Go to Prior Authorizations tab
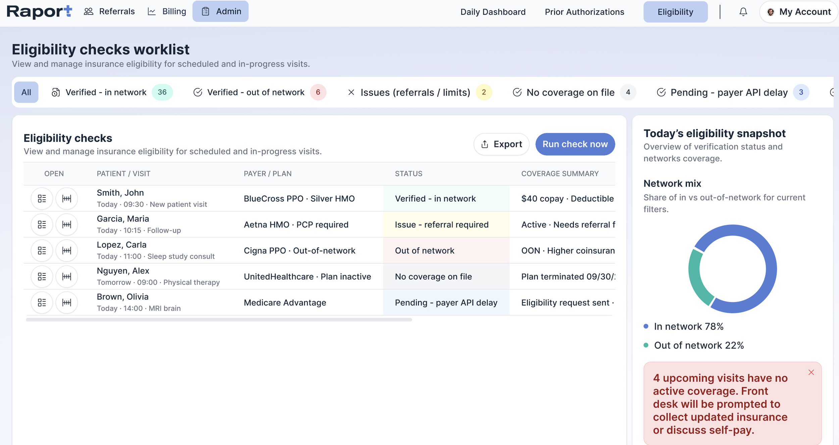Viewport: 839px width, 445px height. (584, 12)
